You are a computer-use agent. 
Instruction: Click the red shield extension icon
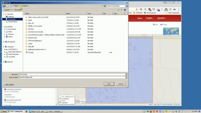coord(149,9)
